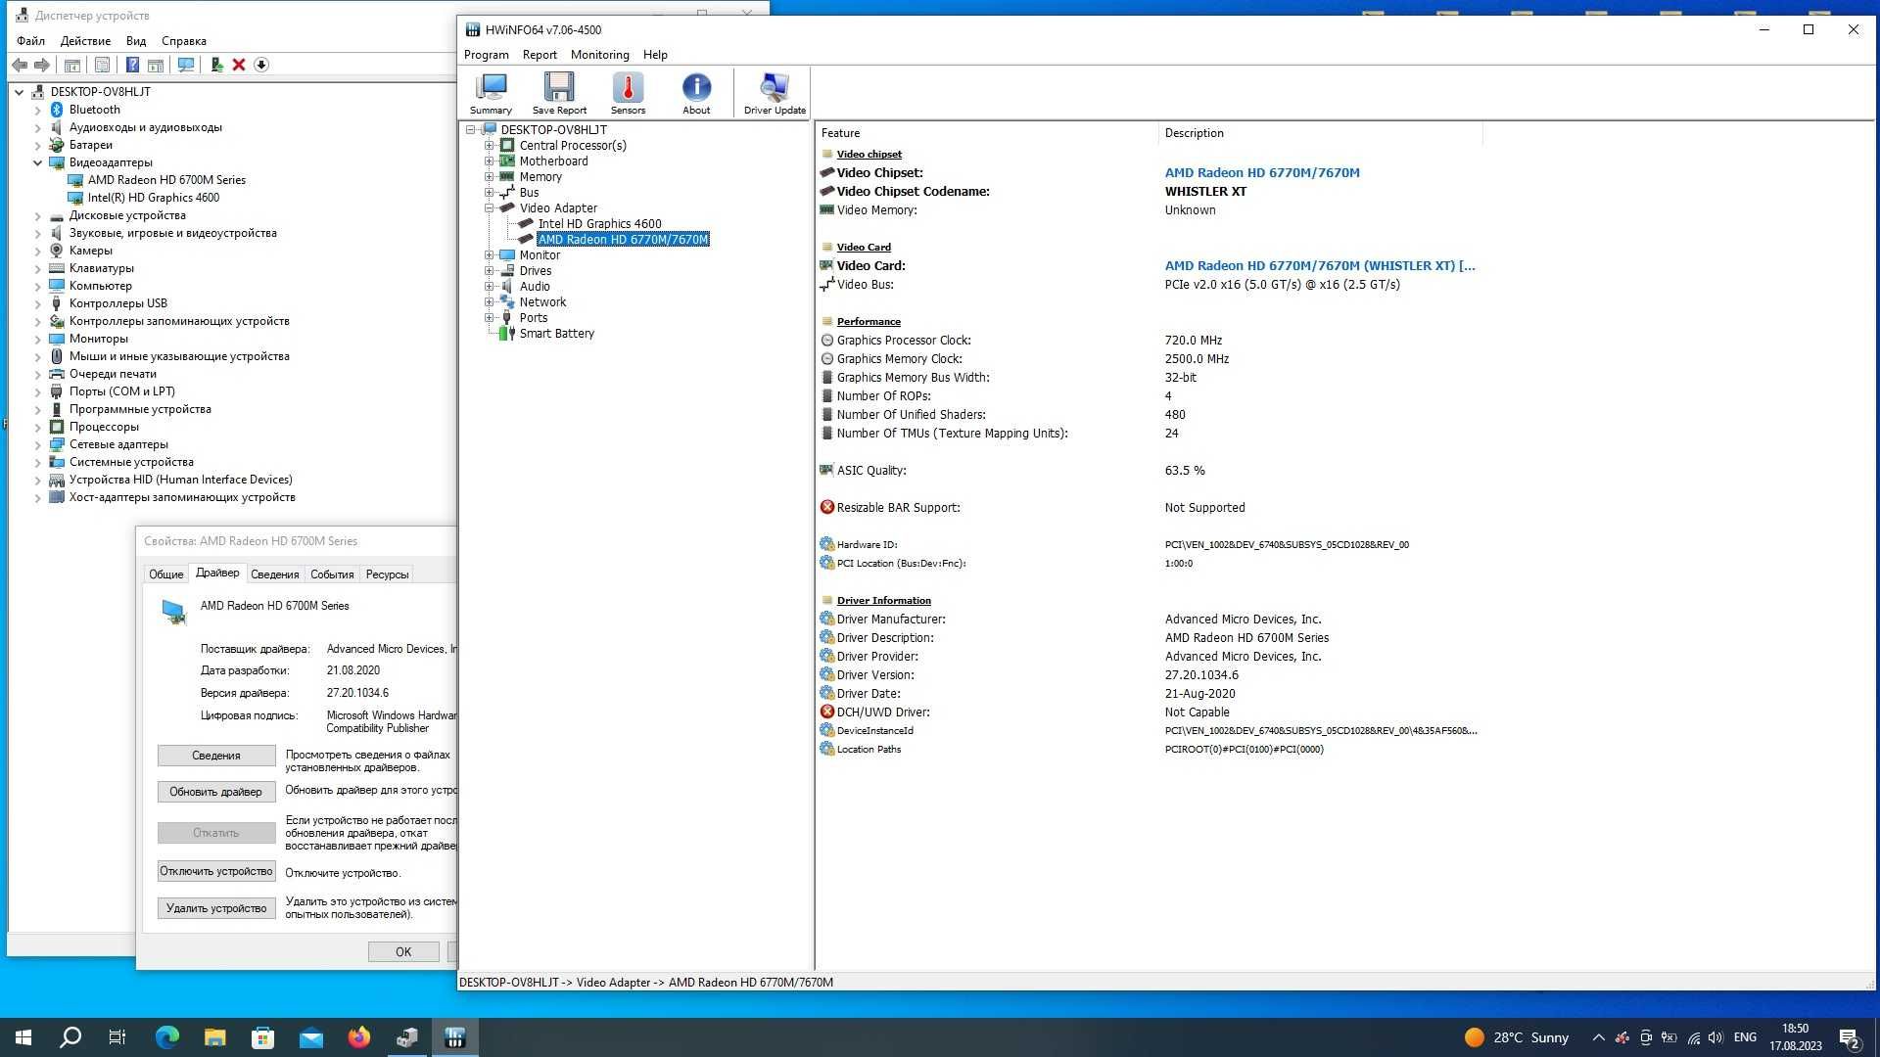Switch to the Сведения tab in properties dialog
This screenshot has width=1880, height=1057.
coord(274,574)
